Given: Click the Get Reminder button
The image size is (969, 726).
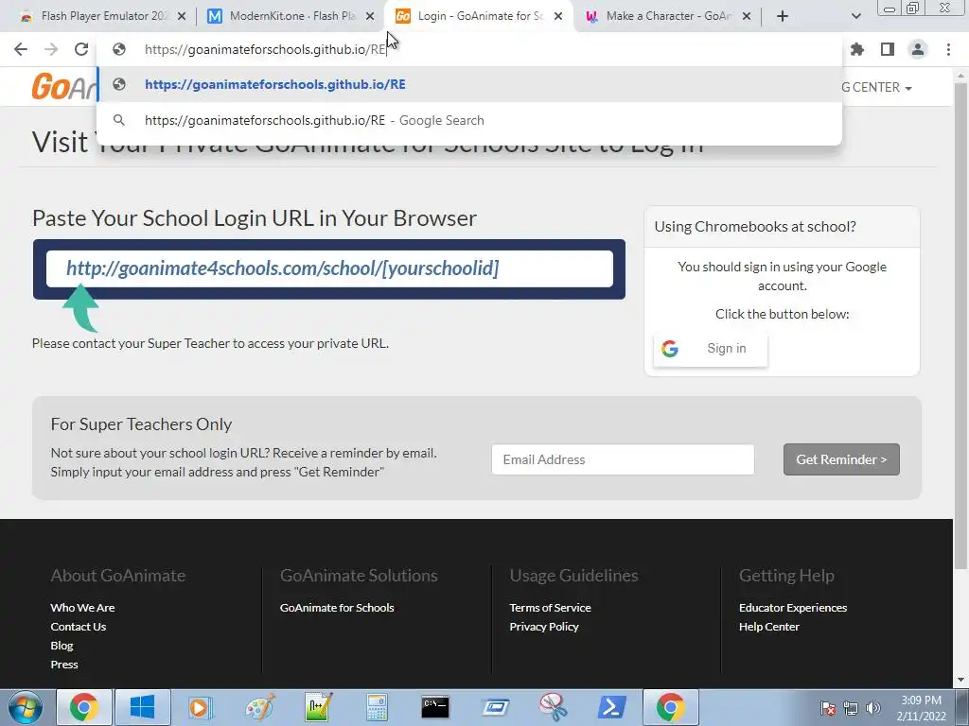Looking at the screenshot, I should pyautogui.click(x=841, y=459).
